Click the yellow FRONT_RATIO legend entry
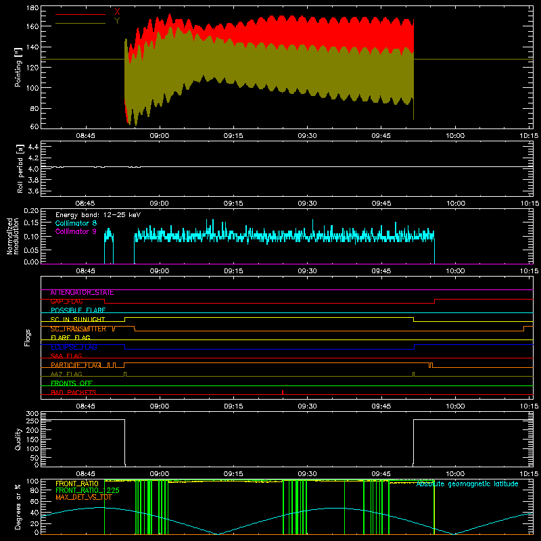The image size is (541, 541). 77,484
